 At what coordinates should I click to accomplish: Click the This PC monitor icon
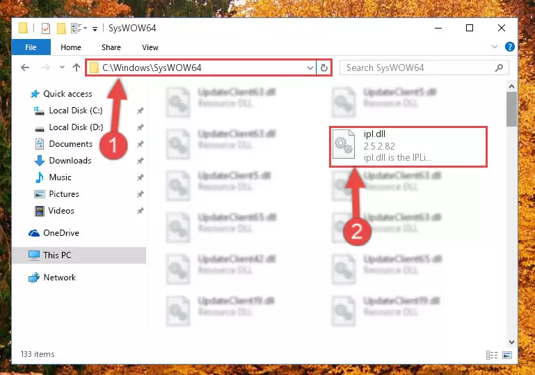(34, 255)
